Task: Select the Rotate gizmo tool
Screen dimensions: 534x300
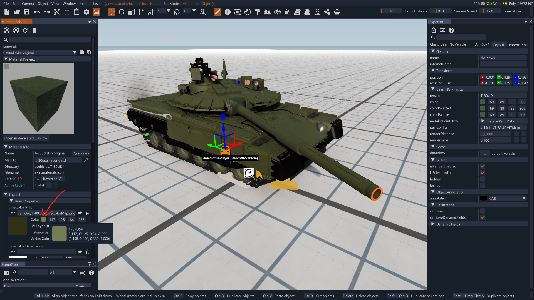Action: pyautogui.click(x=122, y=12)
